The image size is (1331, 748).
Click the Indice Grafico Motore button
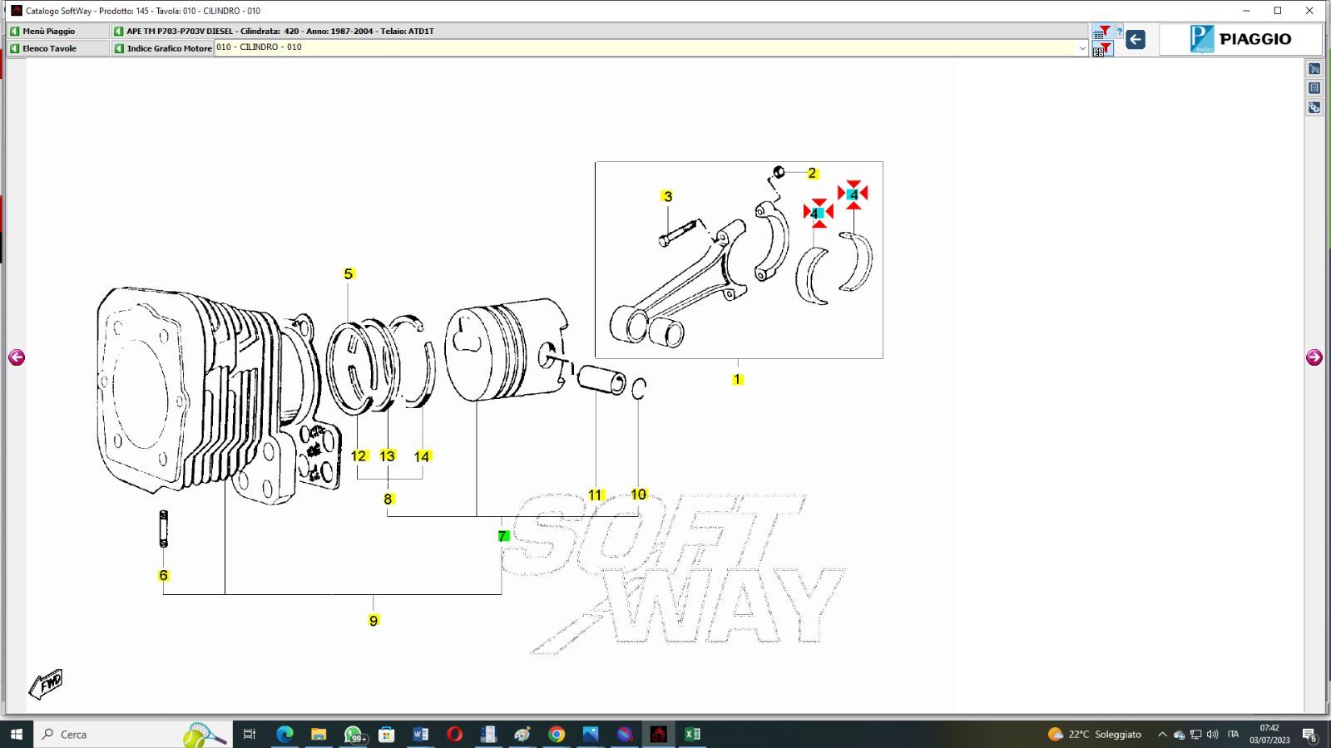[163, 48]
